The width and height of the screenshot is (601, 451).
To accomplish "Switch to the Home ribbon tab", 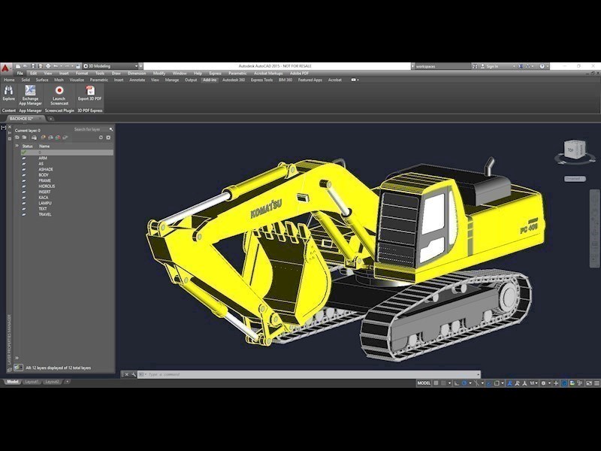I will click(x=9, y=80).
